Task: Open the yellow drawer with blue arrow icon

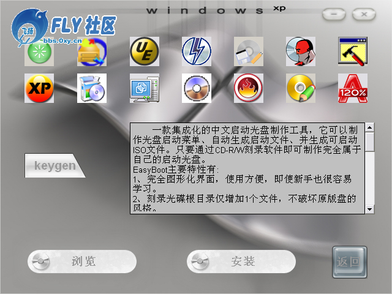Action: click(92, 51)
